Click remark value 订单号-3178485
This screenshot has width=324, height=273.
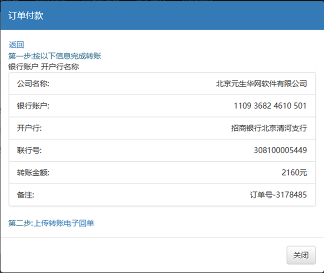[278, 194]
